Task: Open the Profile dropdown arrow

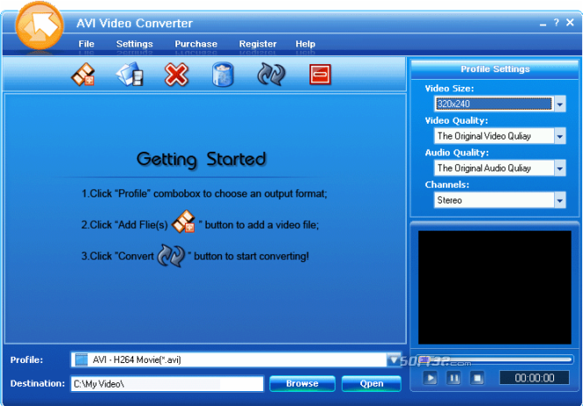Action: [394, 360]
